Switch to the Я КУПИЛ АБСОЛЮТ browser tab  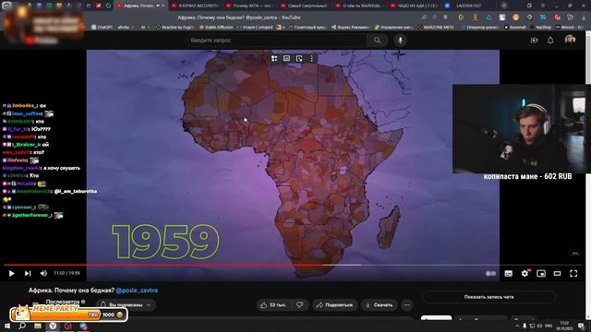click(195, 6)
